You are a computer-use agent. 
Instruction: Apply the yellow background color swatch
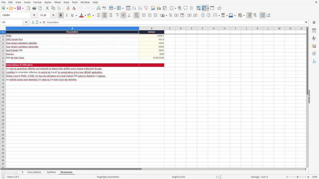[89, 15]
